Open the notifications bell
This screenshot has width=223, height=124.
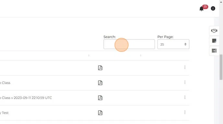pyautogui.click(x=201, y=9)
